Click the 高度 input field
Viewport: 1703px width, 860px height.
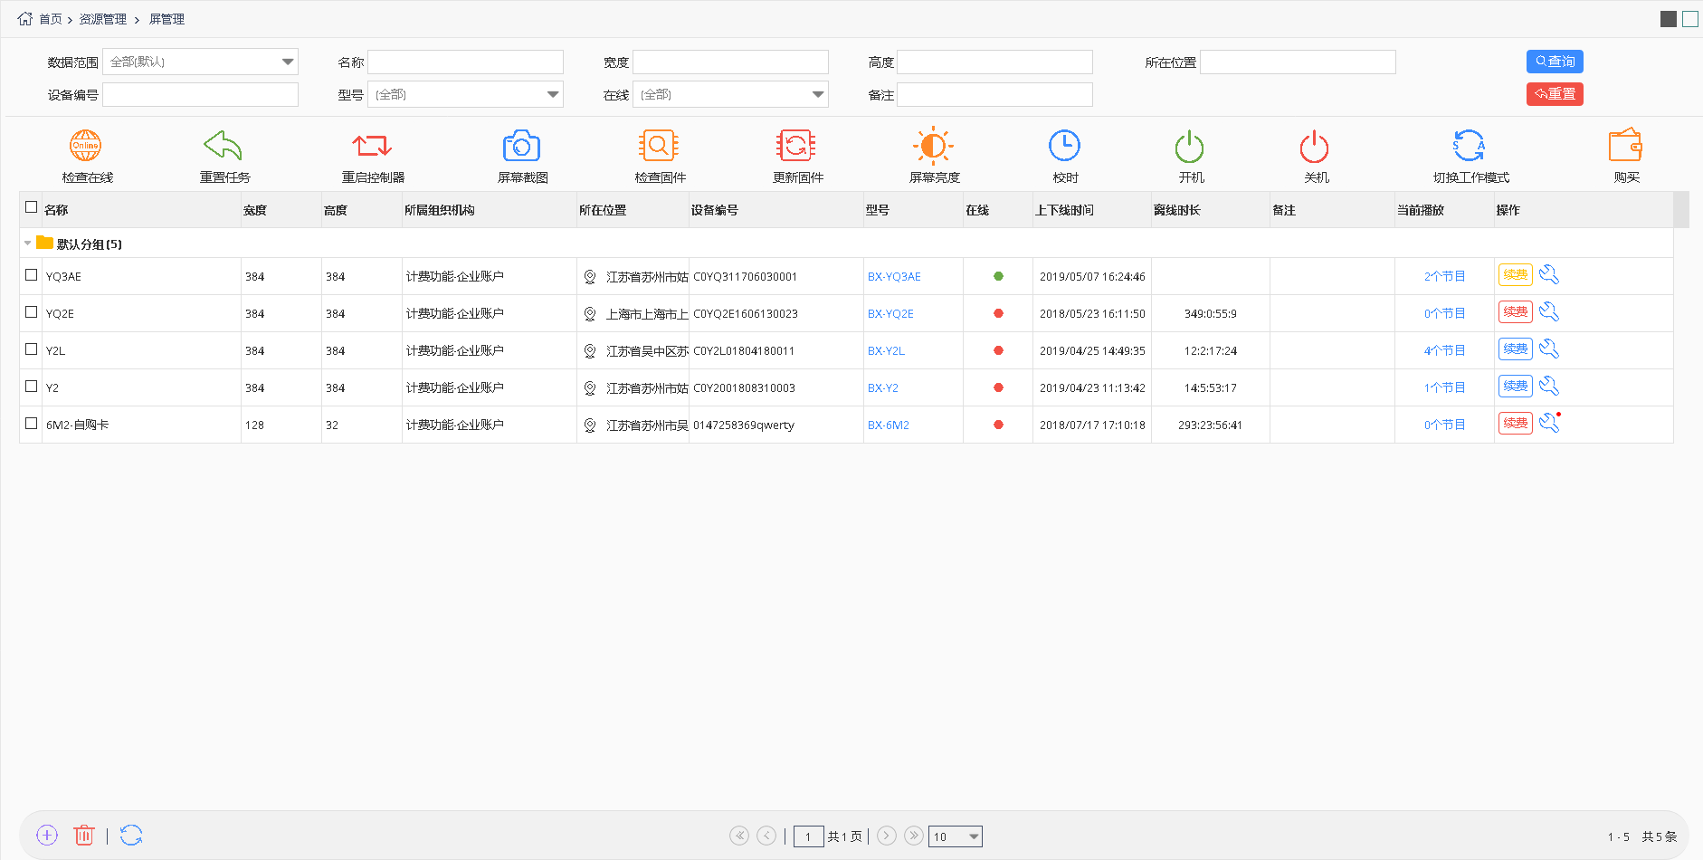click(994, 62)
